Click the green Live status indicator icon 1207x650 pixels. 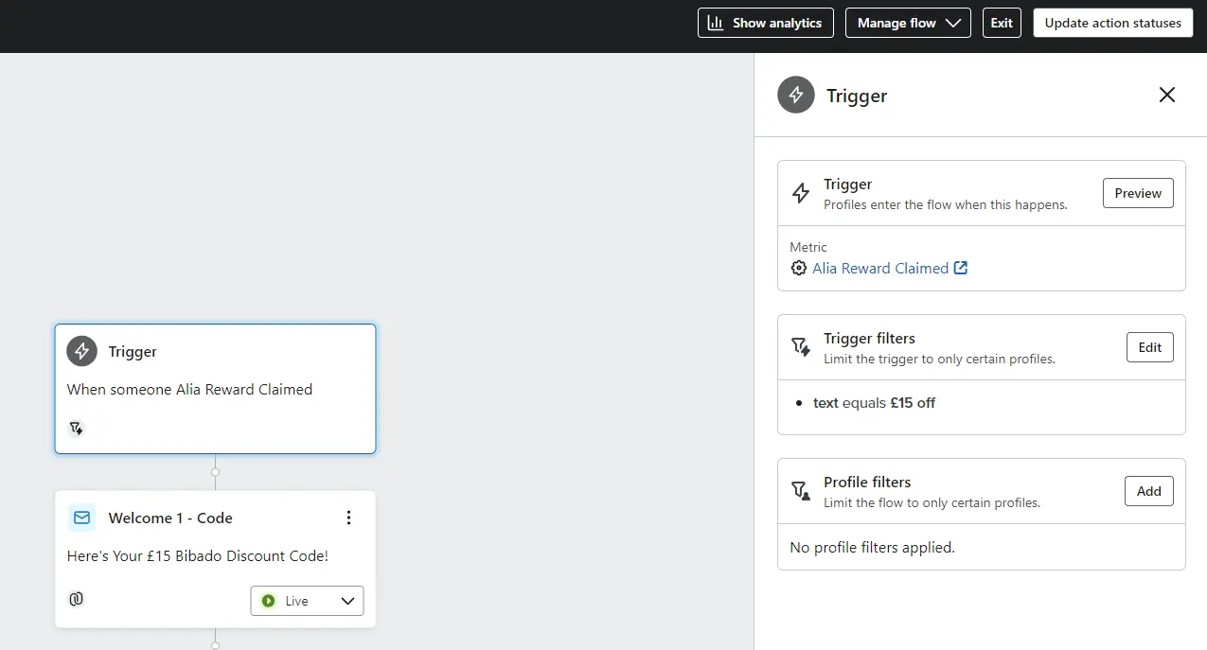[x=268, y=601]
